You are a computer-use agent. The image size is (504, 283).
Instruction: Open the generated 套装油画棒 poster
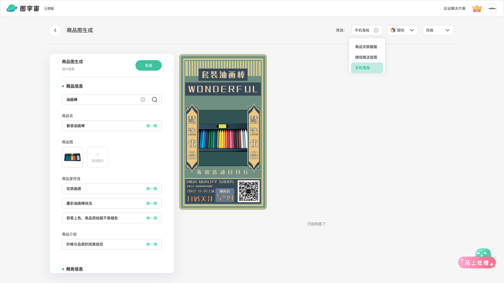point(223,132)
